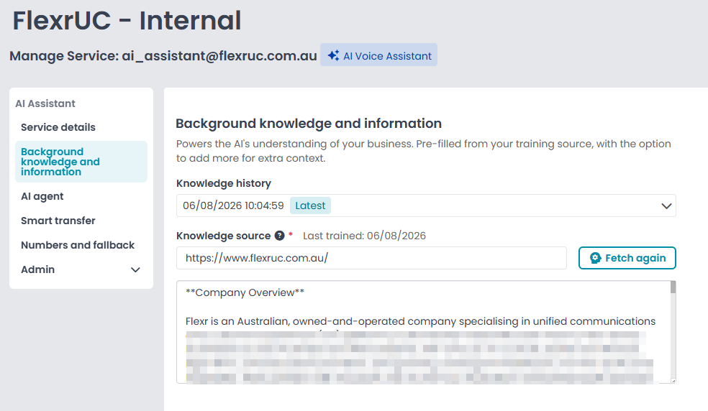This screenshot has width=708, height=411.
Task: Focus the Knowledge source URL field
Action: [371, 258]
